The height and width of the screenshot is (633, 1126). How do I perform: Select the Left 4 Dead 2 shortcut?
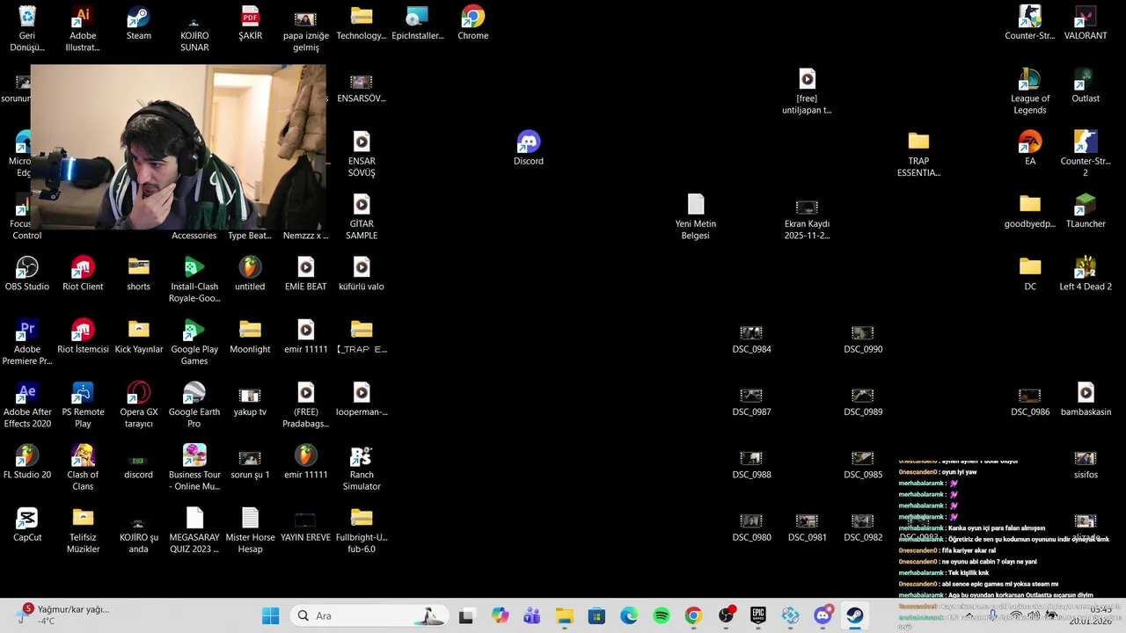(1086, 274)
